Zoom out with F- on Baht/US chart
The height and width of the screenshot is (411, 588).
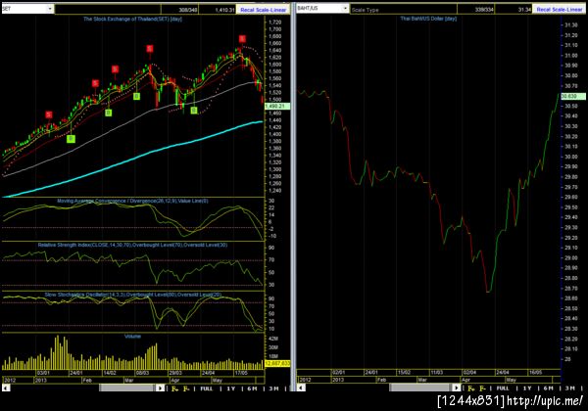coord(482,388)
